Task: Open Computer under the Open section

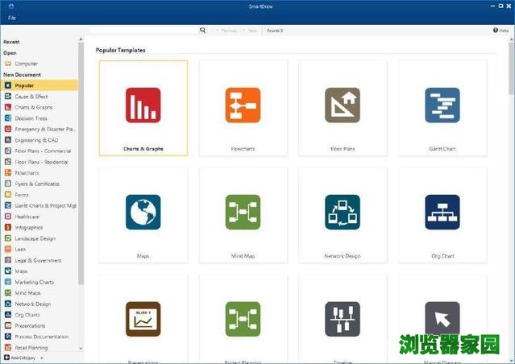Action: pos(26,64)
